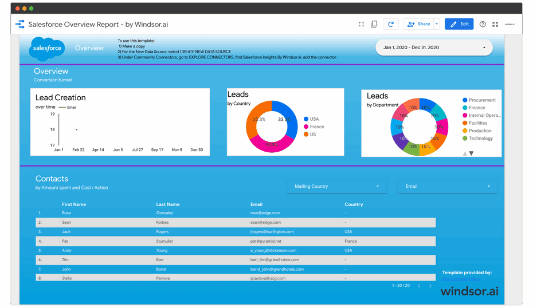The image size is (533, 308).
Task: Click the copy report icon
Action: (374, 24)
